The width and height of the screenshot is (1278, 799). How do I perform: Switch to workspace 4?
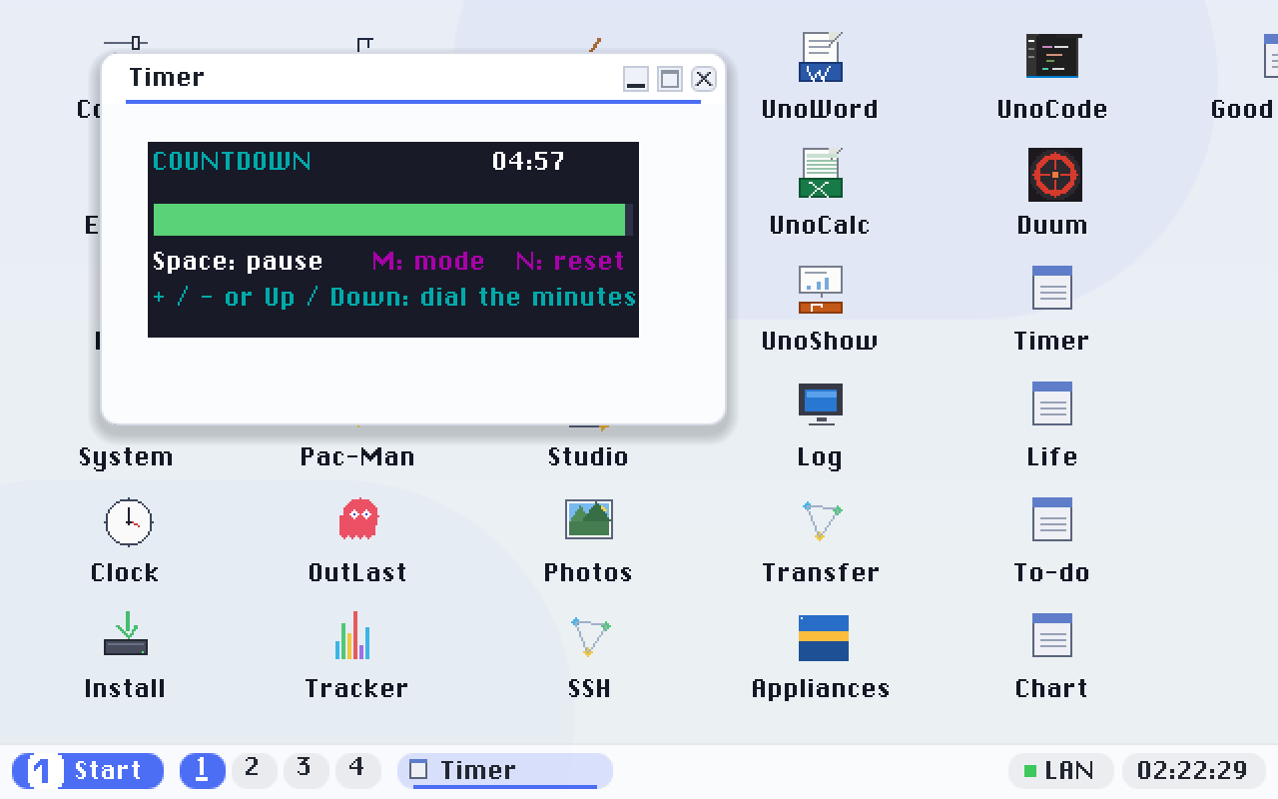click(x=357, y=771)
